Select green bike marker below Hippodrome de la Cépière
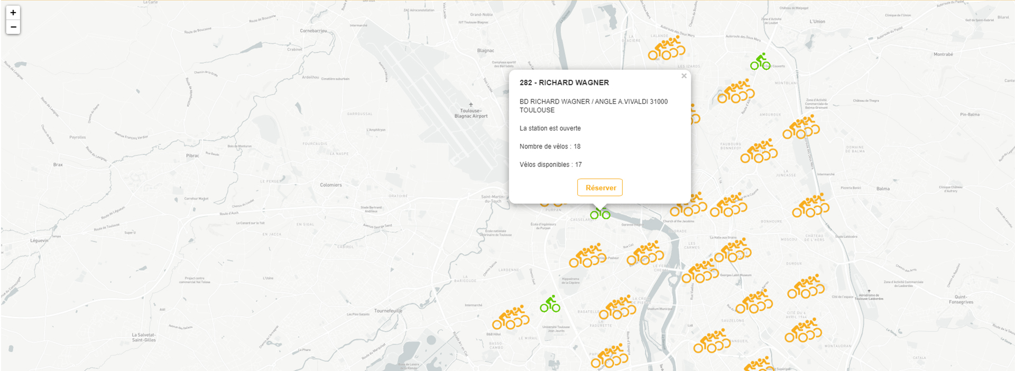 (x=550, y=304)
